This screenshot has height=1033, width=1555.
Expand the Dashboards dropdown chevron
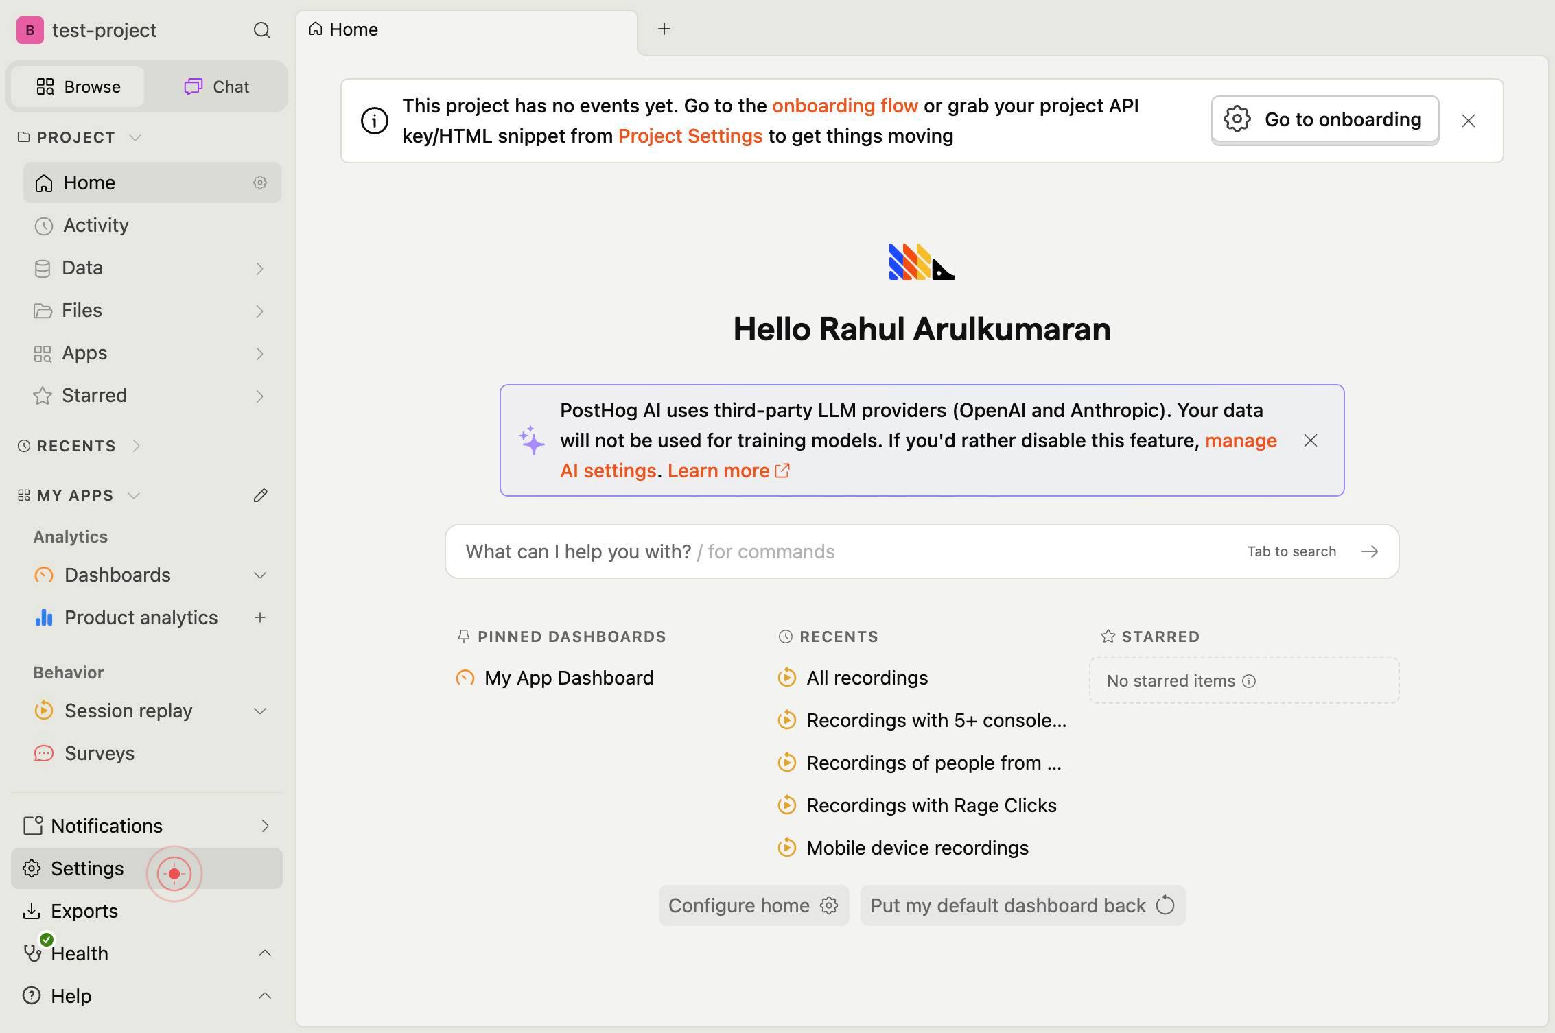click(260, 575)
